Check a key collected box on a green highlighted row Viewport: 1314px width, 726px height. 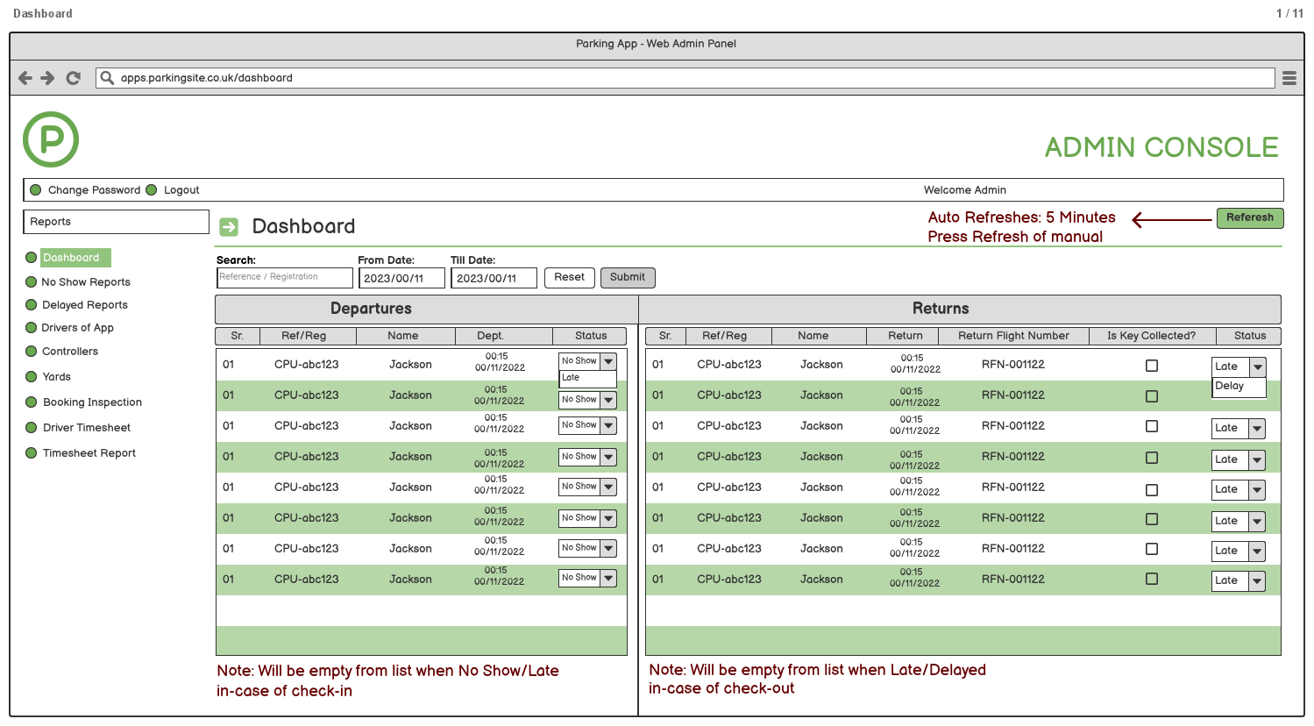[x=1151, y=395]
